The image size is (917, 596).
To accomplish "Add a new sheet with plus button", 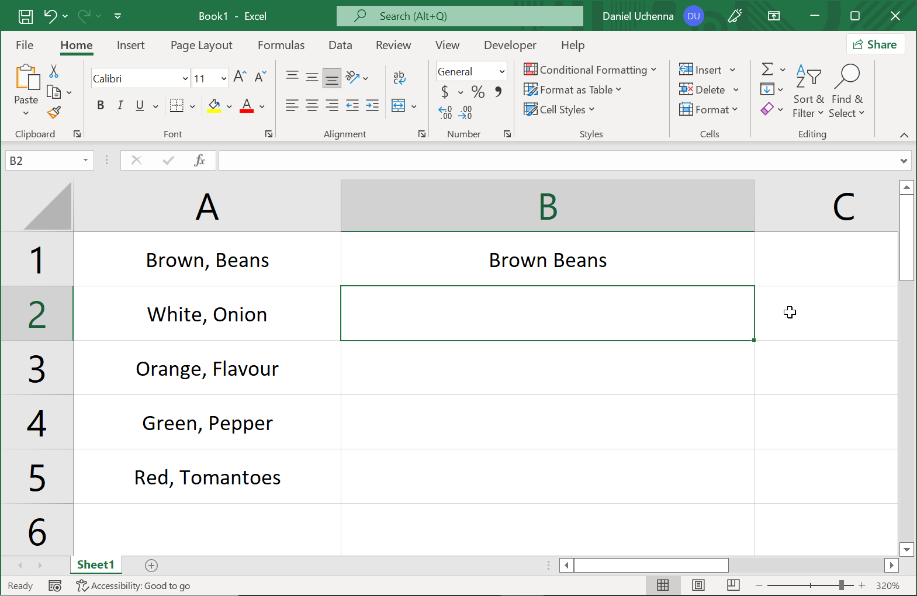I will [x=151, y=565].
